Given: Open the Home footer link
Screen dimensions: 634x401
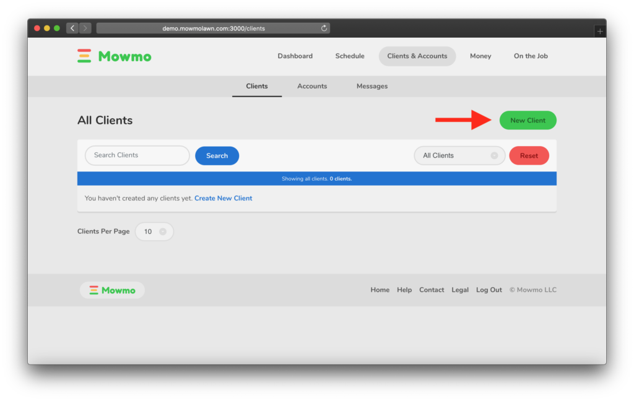Looking at the screenshot, I should point(380,290).
